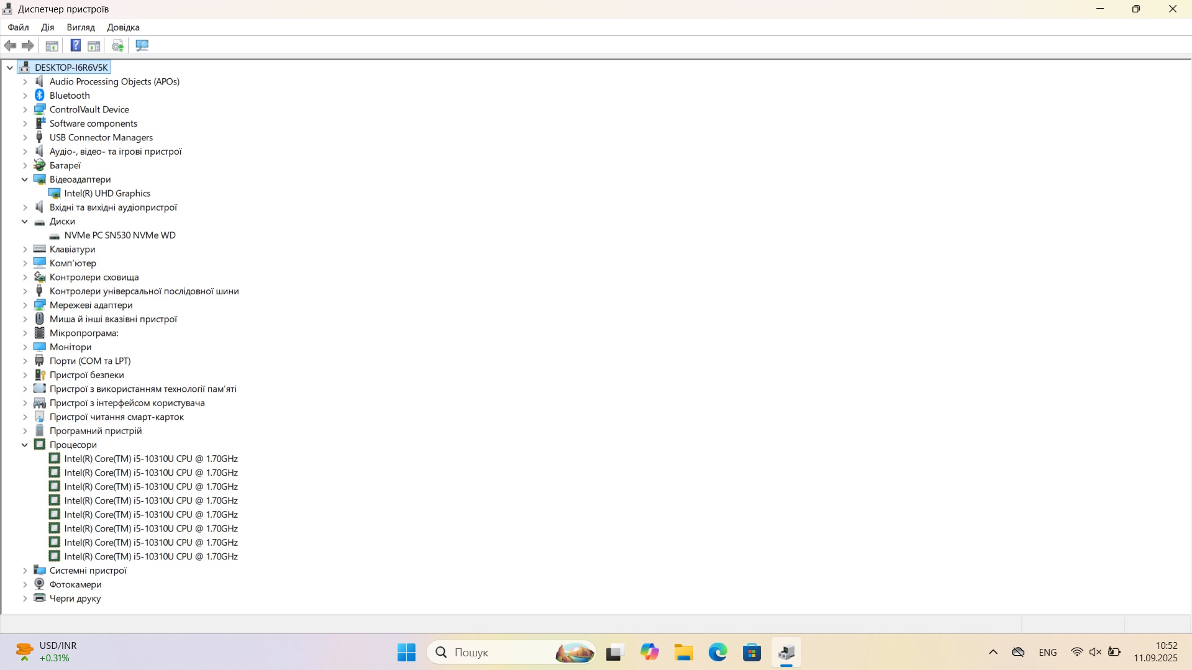Select the Батареї battery icon
Image resolution: width=1192 pixels, height=670 pixels.
coord(40,165)
